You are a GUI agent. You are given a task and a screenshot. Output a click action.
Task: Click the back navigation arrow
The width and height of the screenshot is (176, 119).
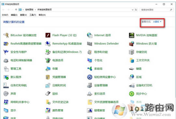3,10
